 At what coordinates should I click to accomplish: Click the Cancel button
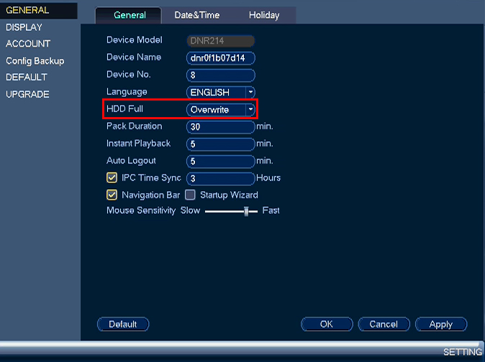click(x=384, y=324)
